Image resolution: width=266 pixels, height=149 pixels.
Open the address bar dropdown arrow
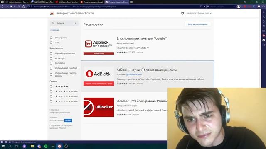204,7
